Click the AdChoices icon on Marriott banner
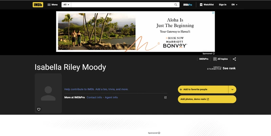 pos(213,13)
